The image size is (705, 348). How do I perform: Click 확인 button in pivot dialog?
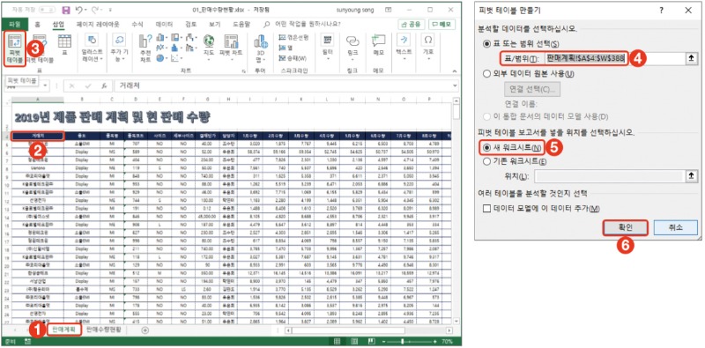coord(626,228)
